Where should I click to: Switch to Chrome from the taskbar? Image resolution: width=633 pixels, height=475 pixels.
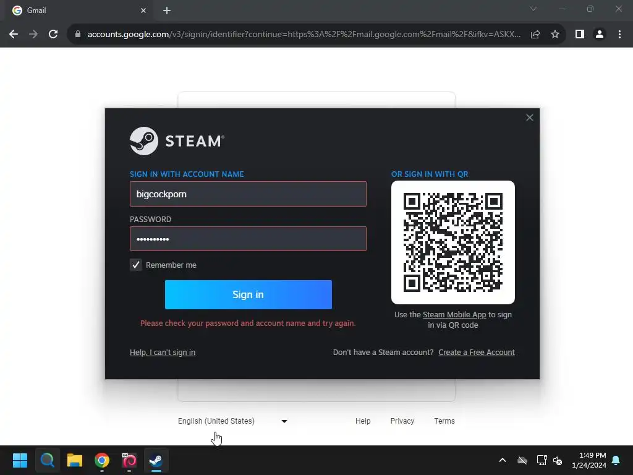tap(102, 460)
